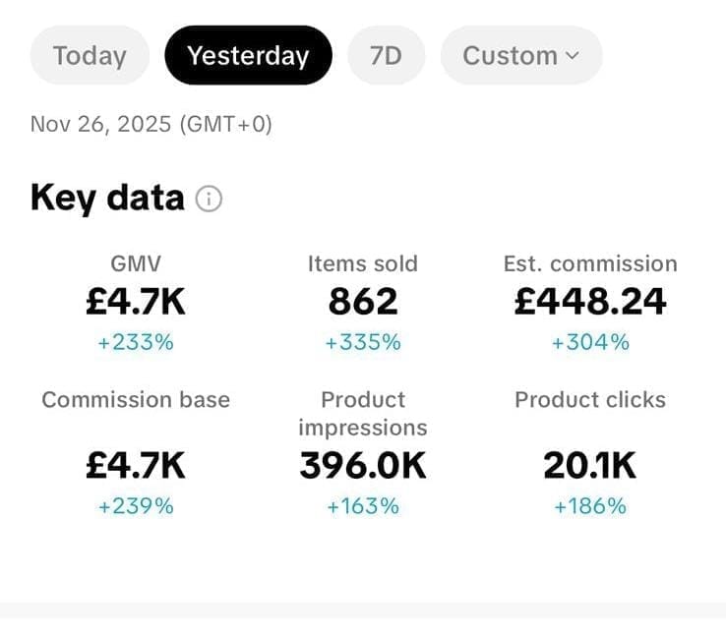Switch to the 7D time range
The image size is (726, 635).
386,56
